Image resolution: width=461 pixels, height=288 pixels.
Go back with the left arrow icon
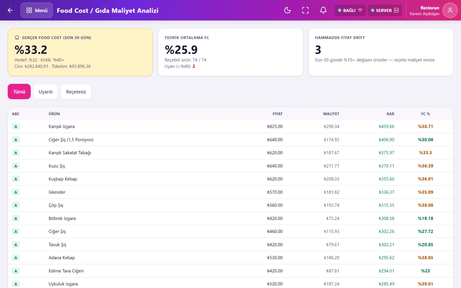[10, 10]
